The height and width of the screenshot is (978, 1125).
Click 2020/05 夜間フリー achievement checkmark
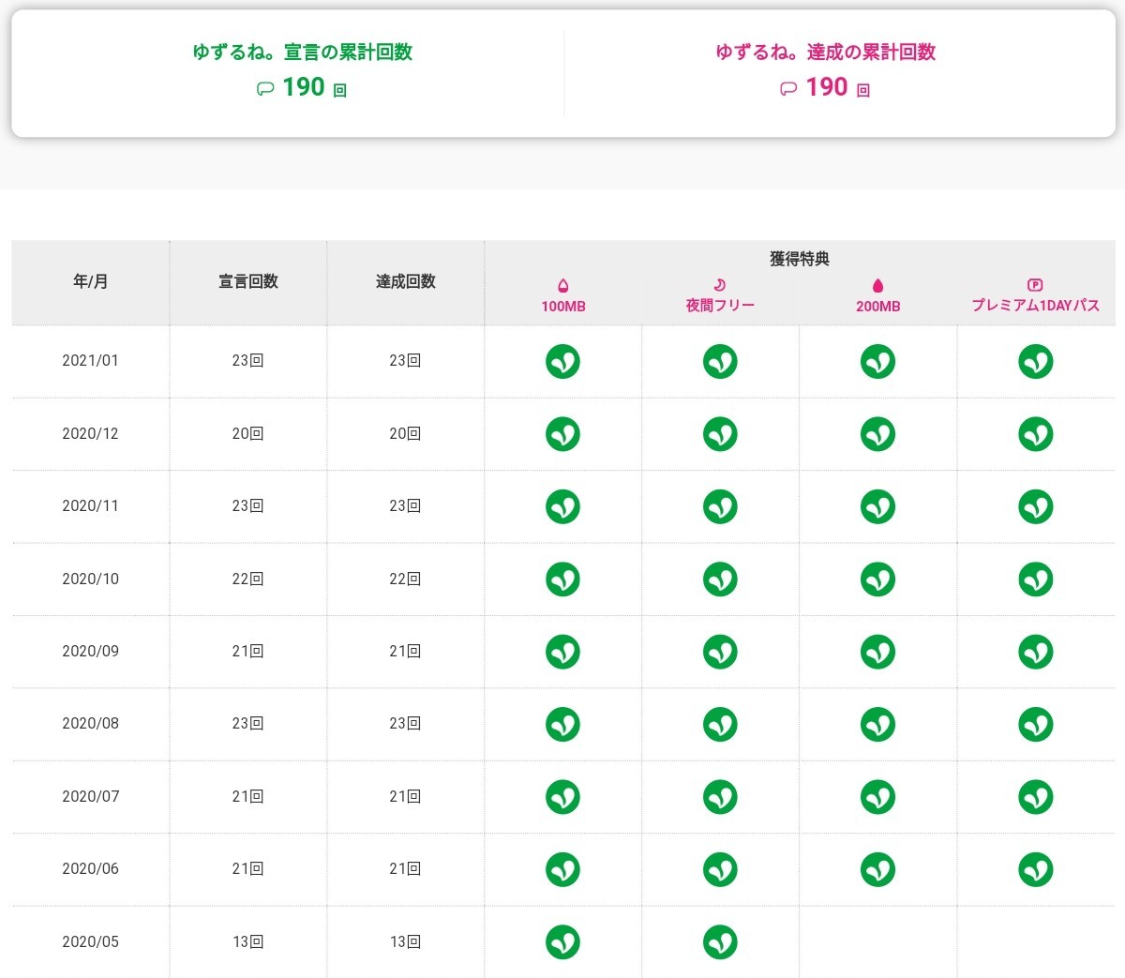(x=720, y=941)
